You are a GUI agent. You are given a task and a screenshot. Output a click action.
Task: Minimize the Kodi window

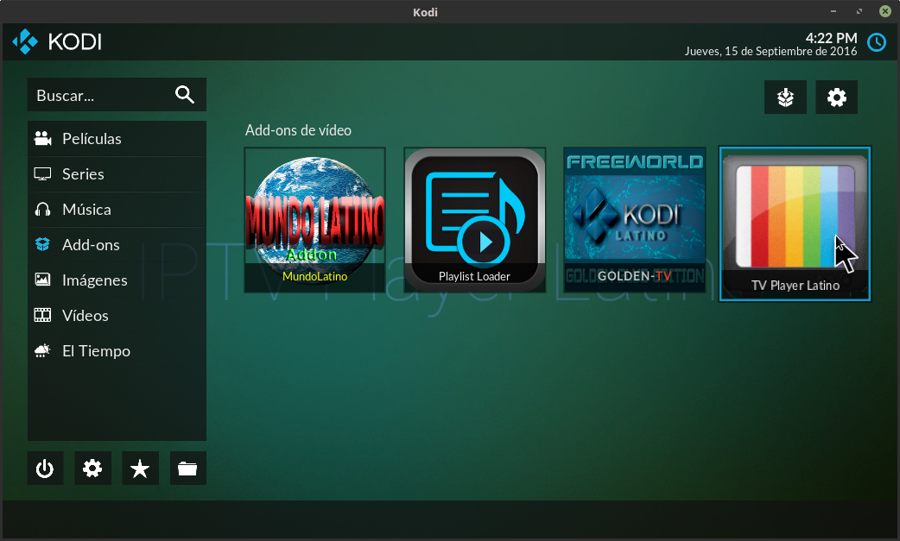click(x=833, y=11)
